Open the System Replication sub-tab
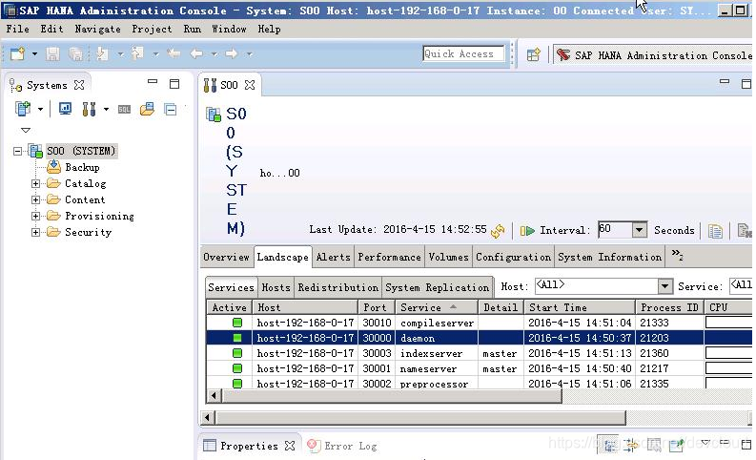This screenshot has height=460, width=756. [438, 287]
